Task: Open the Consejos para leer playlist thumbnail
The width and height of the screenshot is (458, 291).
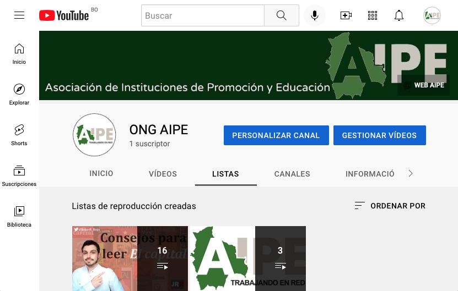Action: pos(130,258)
